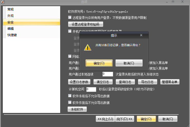Go to next page with 向下(D) >>
Viewport: 190px width, 127px height.
tap(125, 119)
